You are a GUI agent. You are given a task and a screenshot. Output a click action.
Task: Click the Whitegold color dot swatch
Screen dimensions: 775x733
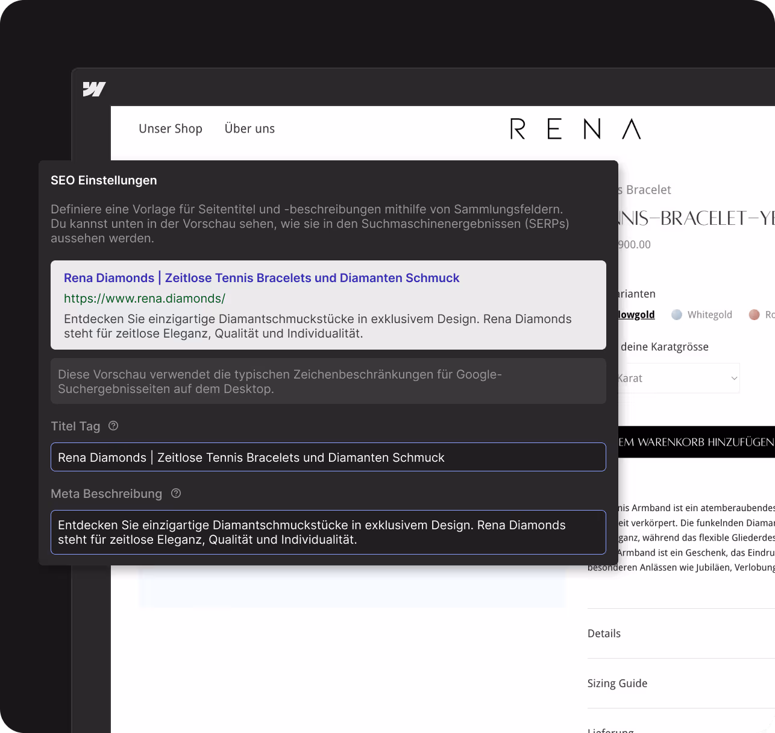(676, 314)
